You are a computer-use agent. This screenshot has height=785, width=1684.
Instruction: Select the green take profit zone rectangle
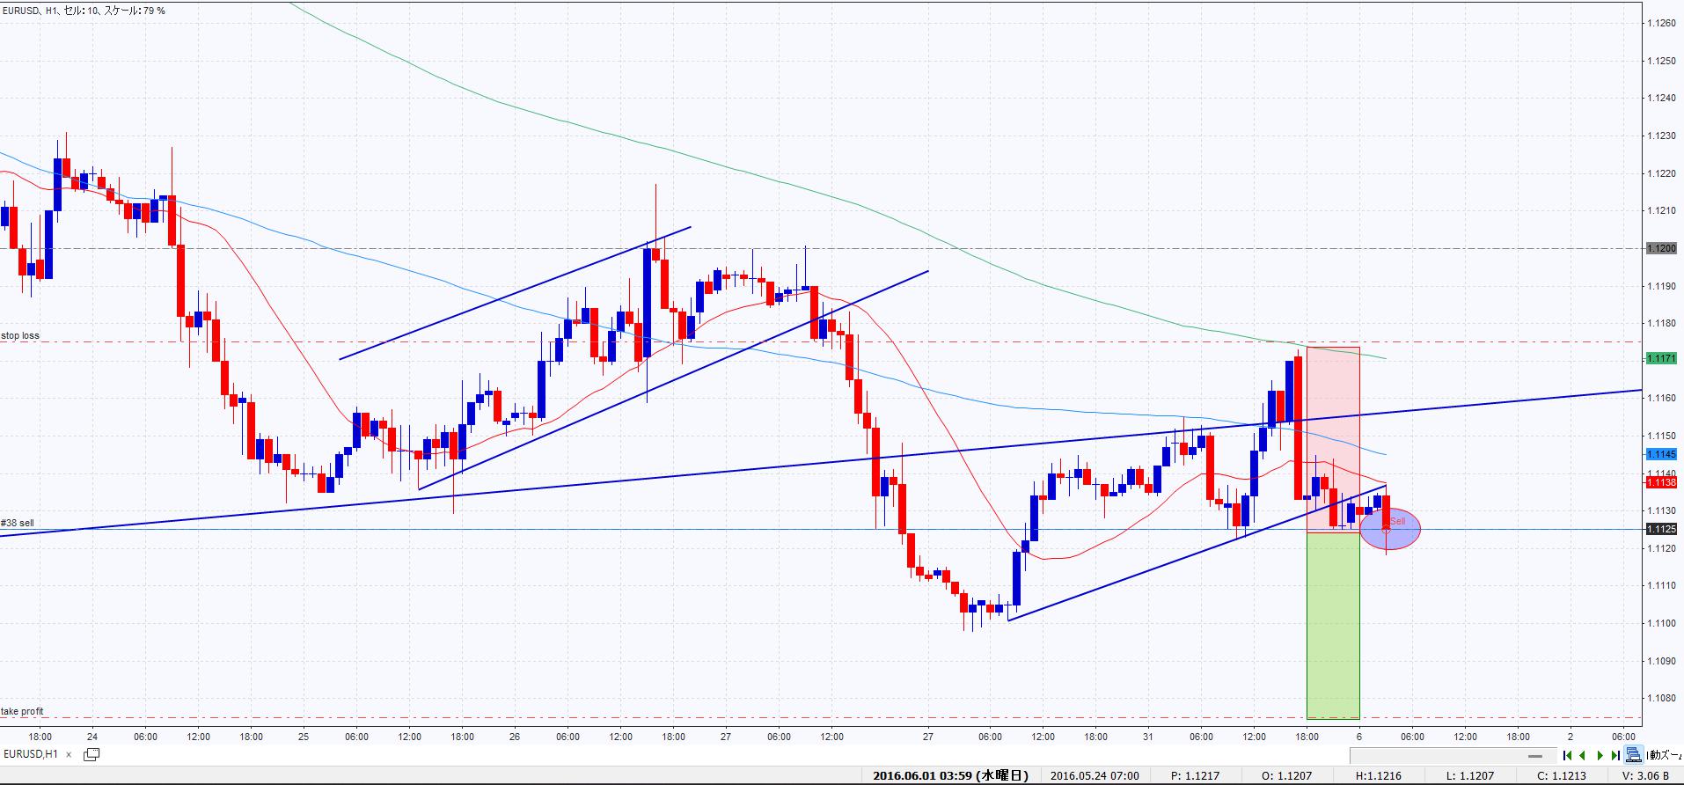pos(1333,625)
